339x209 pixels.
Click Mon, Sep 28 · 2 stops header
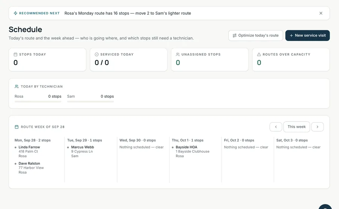coord(33,140)
